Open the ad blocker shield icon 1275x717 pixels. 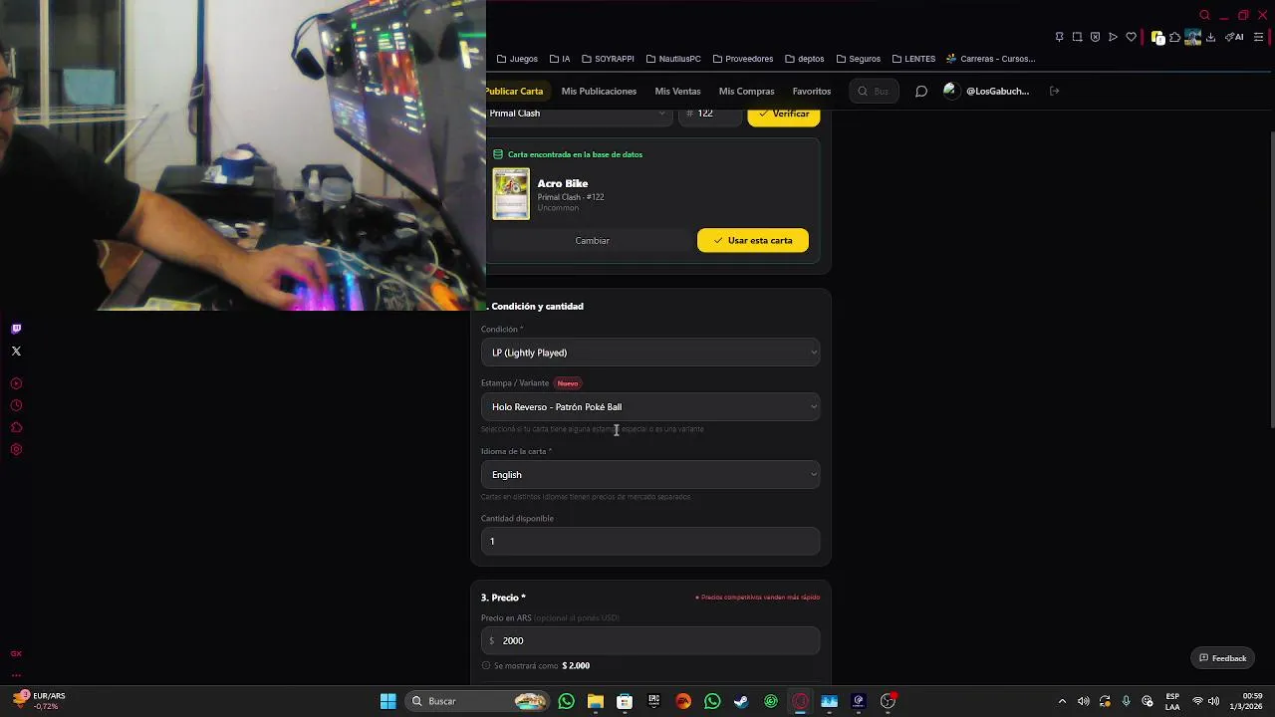coord(1095,37)
